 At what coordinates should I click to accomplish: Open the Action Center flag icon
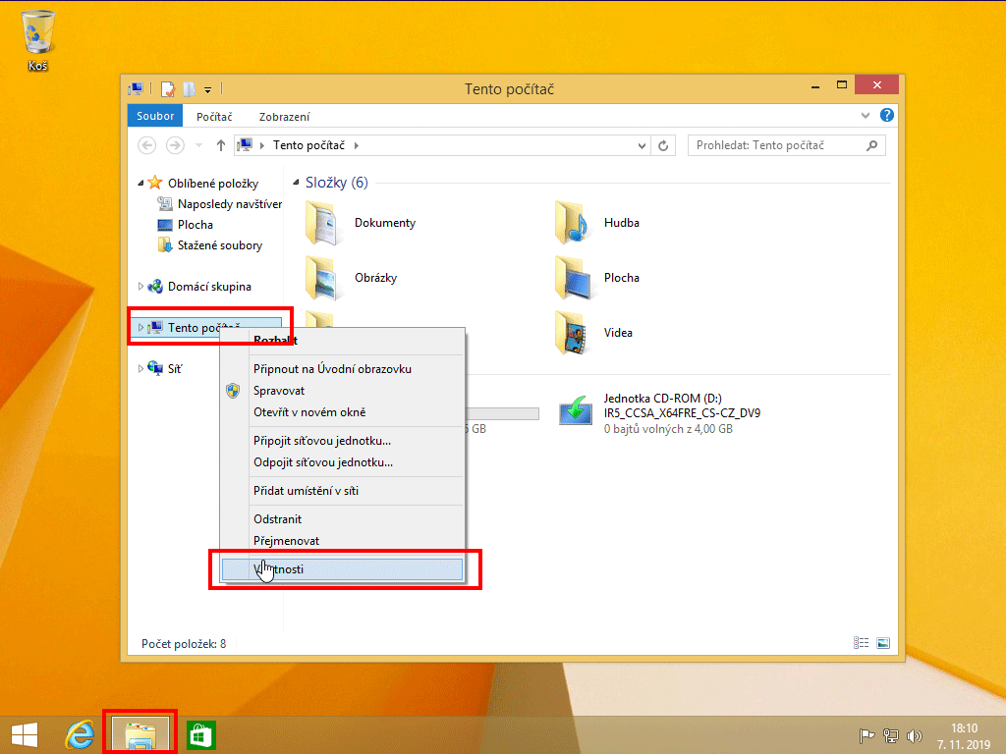tap(866, 736)
